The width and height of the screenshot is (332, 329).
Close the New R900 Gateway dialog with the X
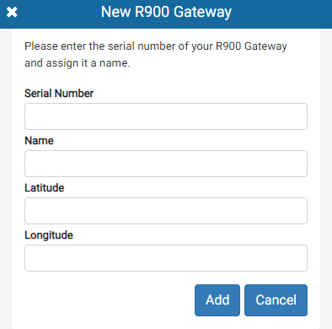click(x=12, y=12)
